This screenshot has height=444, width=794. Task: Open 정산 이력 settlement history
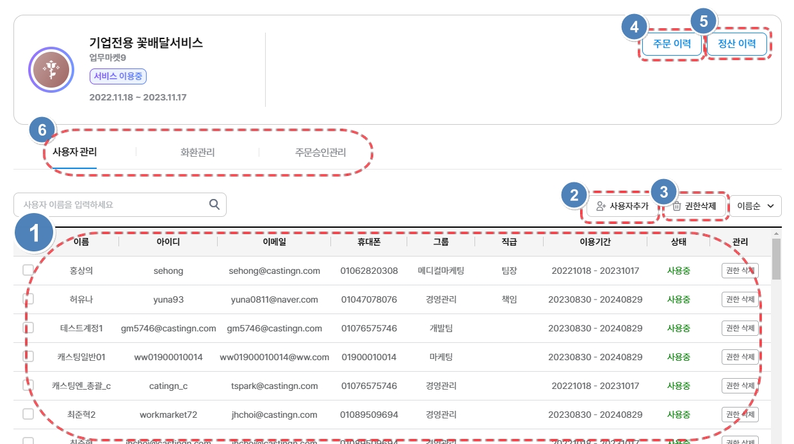(736, 44)
